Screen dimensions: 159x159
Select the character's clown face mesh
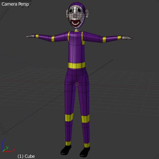[x=76, y=17]
